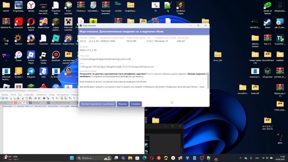Switch input language via РУС indicator
288x162 pixels.
click(257, 158)
